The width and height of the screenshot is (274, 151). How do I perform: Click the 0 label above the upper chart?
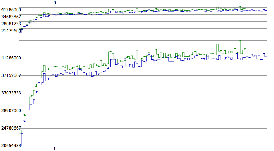point(55,3)
